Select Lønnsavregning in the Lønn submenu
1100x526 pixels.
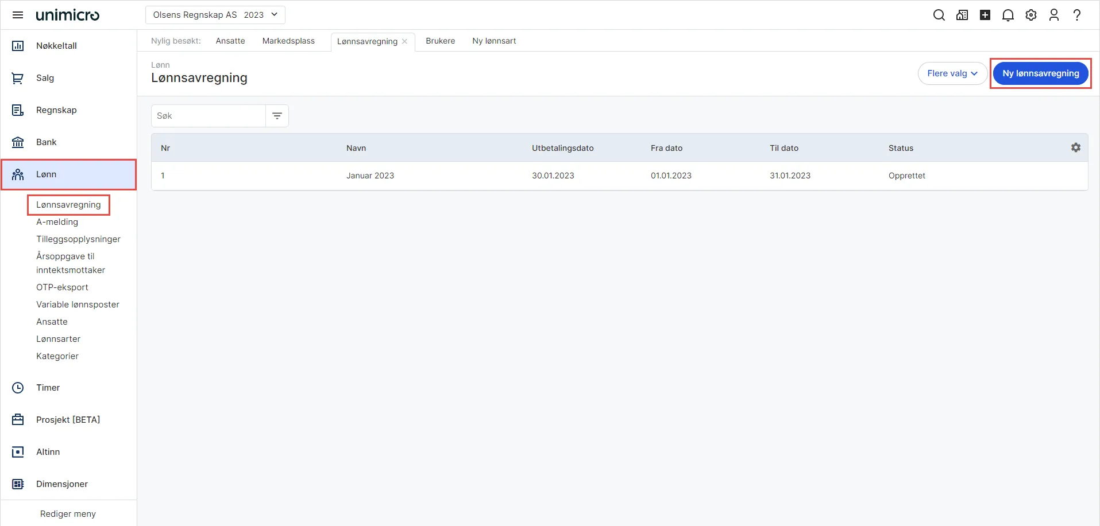[x=68, y=205]
